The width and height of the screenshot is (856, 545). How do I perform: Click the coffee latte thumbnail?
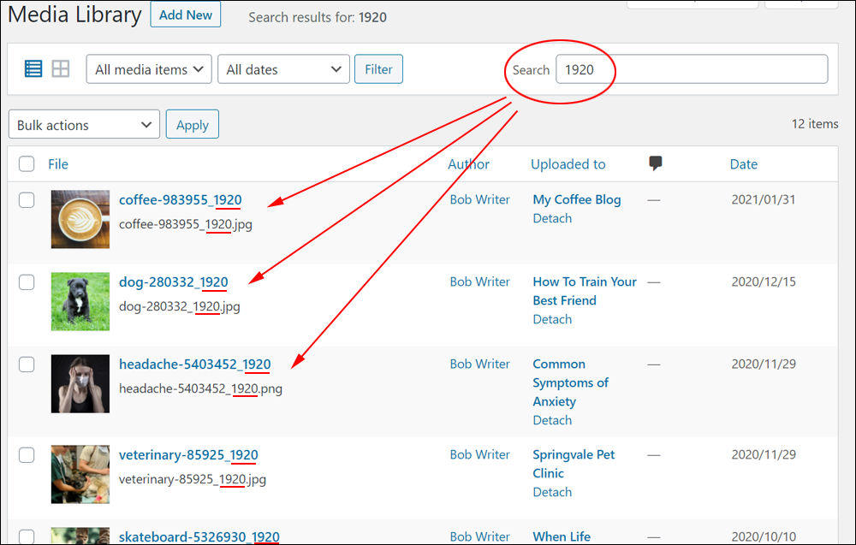[80, 219]
